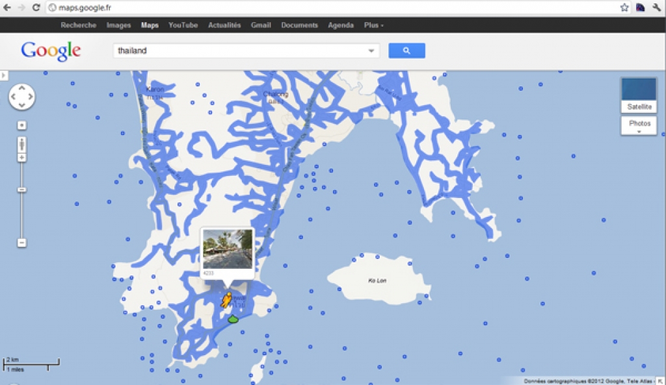Zoom out with the minus button

pyautogui.click(x=21, y=243)
